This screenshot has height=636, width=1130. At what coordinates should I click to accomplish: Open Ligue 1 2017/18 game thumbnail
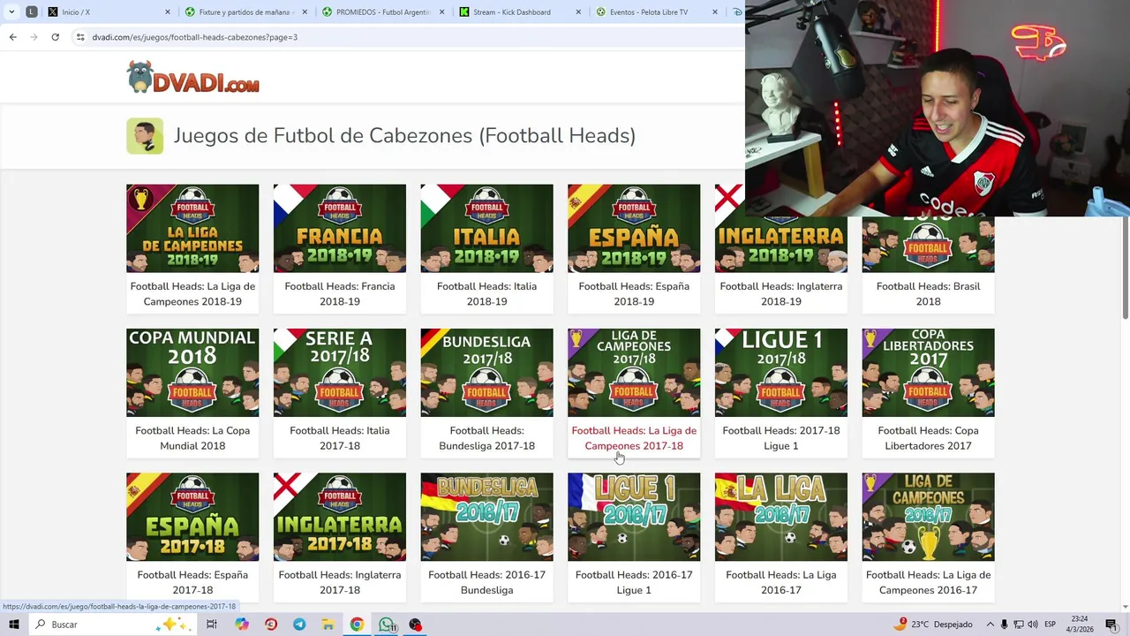(x=780, y=373)
